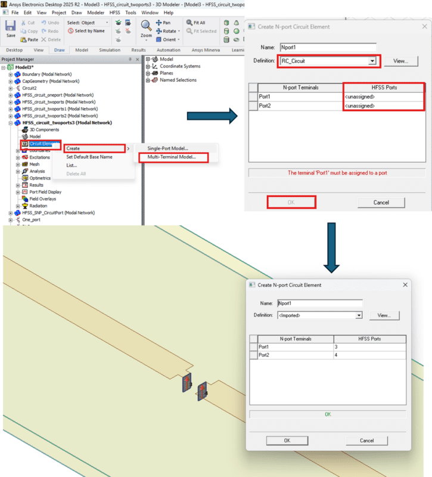Screen dimensions: 432x477
Task: Draw a box primitive icon
Action: (x=226, y=23)
